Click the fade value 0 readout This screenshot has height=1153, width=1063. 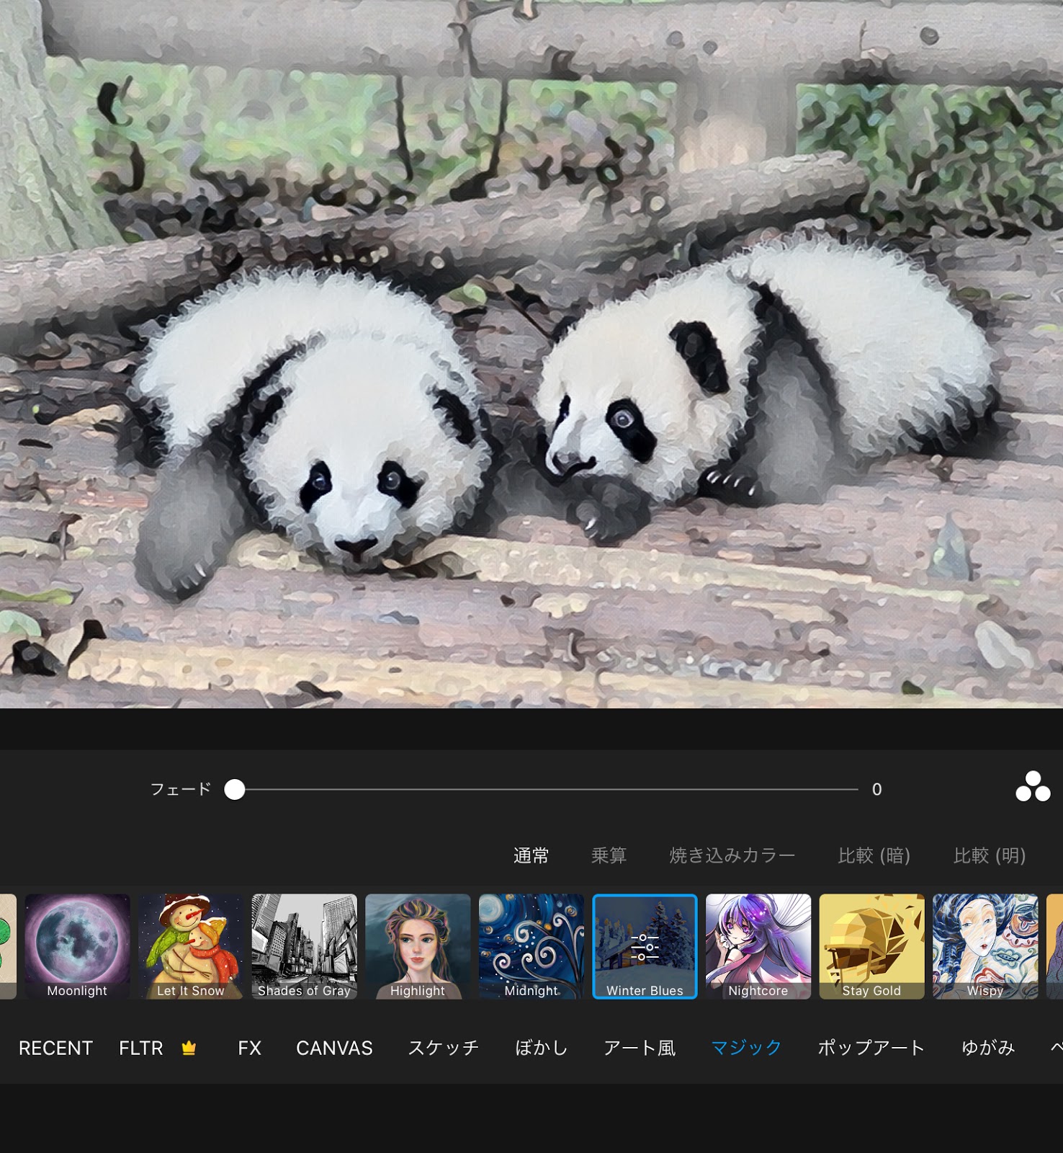point(876,790)
